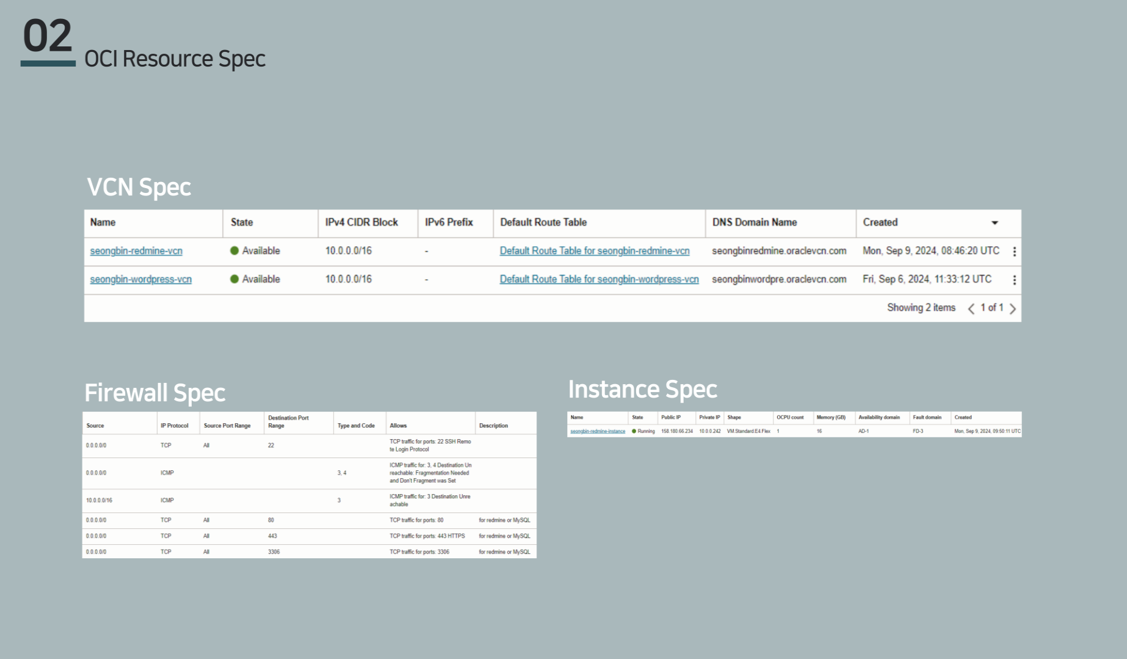Open Default Route Table for seongbin-wordpress-vcn
The width and height of the screenshot is (1127, 659).
click(599, 279)
